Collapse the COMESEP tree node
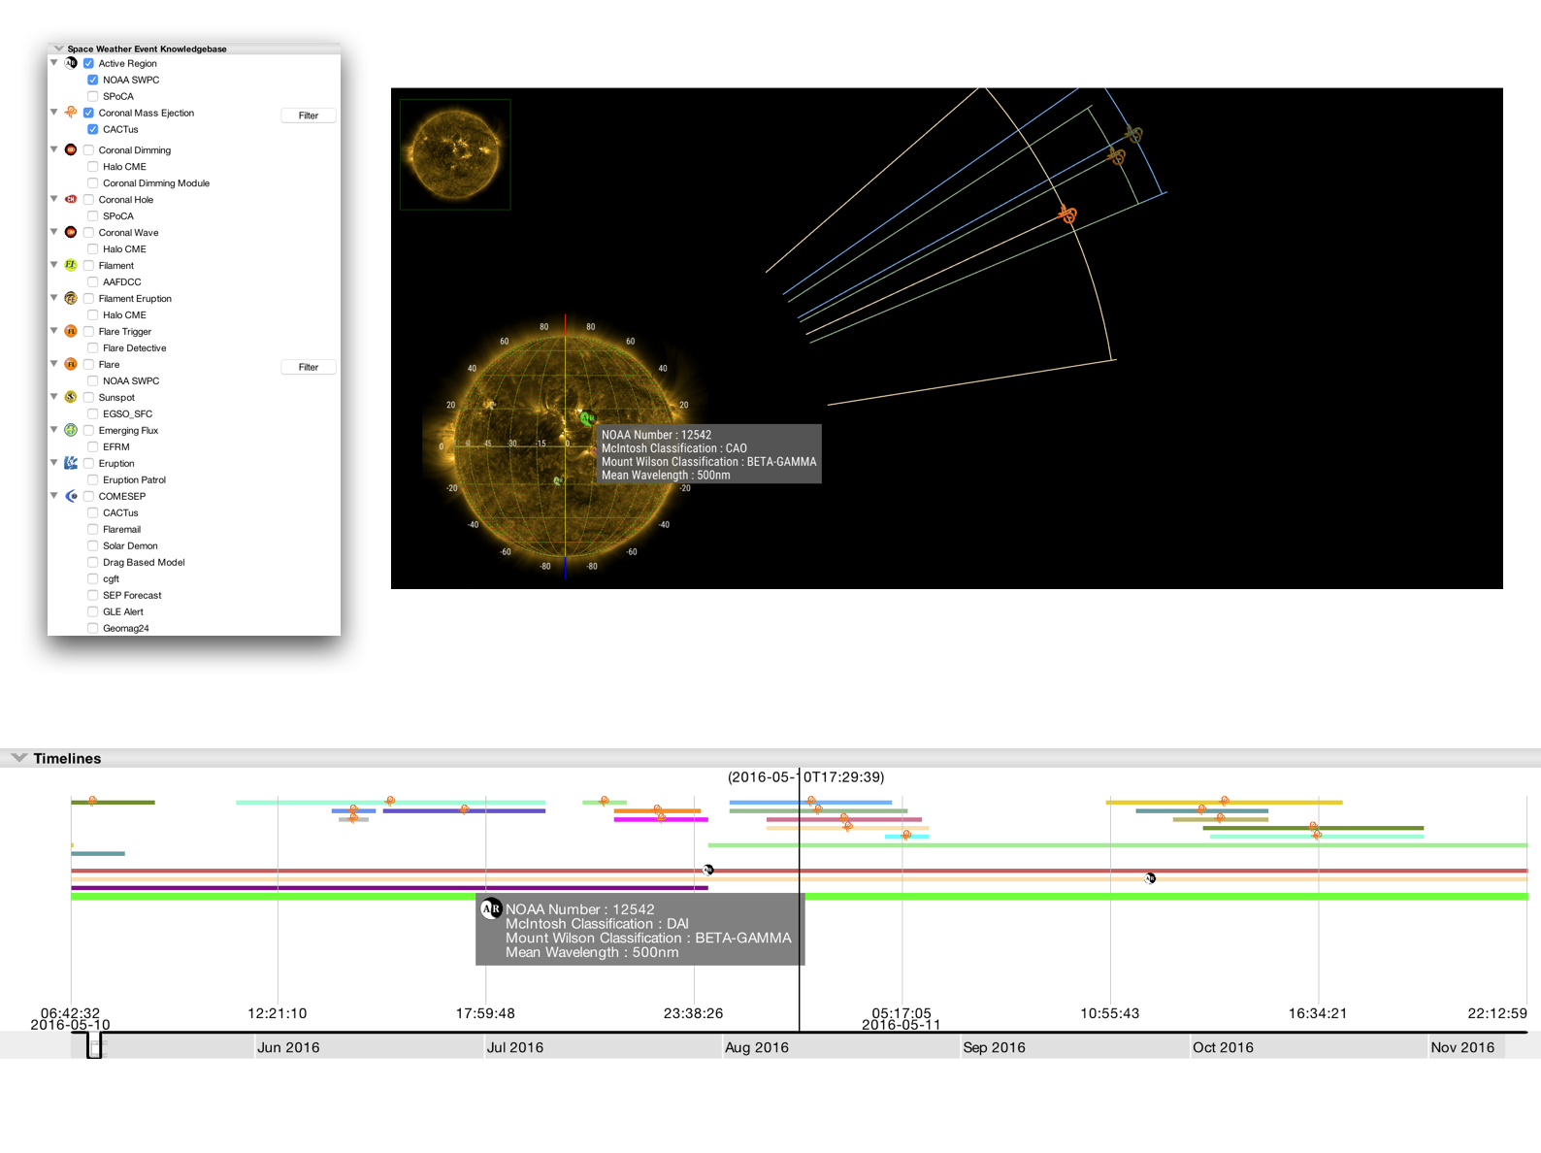The height and width of the screenshot is (1153, 1541). coord(54,495)
